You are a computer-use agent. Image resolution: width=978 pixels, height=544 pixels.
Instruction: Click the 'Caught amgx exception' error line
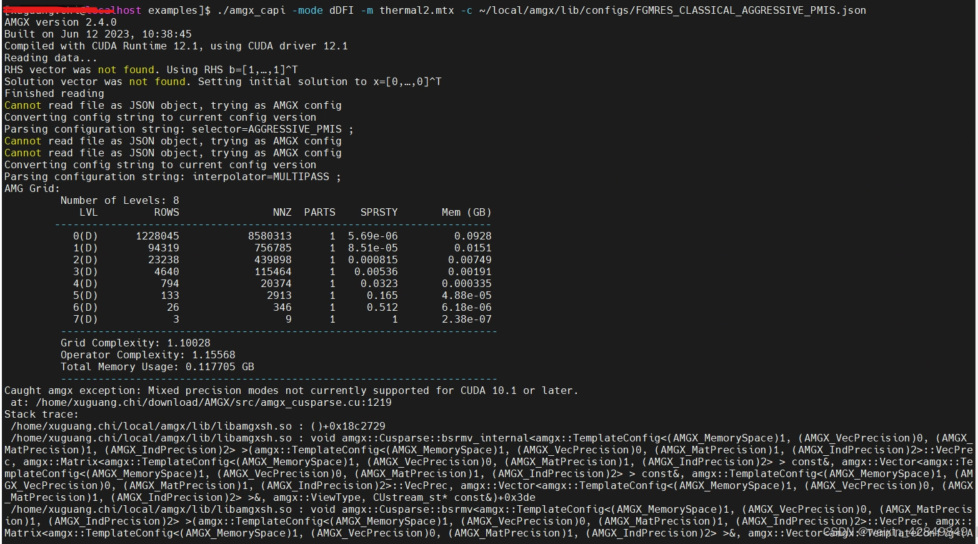coord(292,391)
